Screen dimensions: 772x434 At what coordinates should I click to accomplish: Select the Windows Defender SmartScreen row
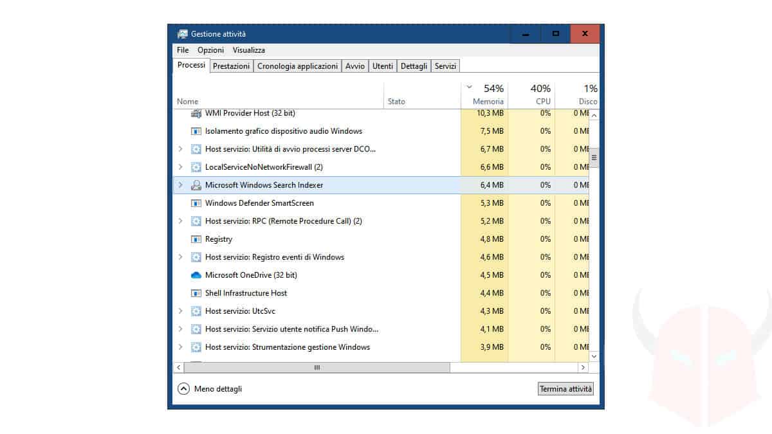381,203
